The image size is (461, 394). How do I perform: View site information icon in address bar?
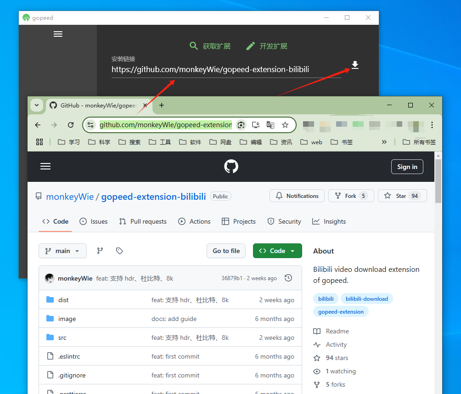pyautogui.click(x=90, y=125)
